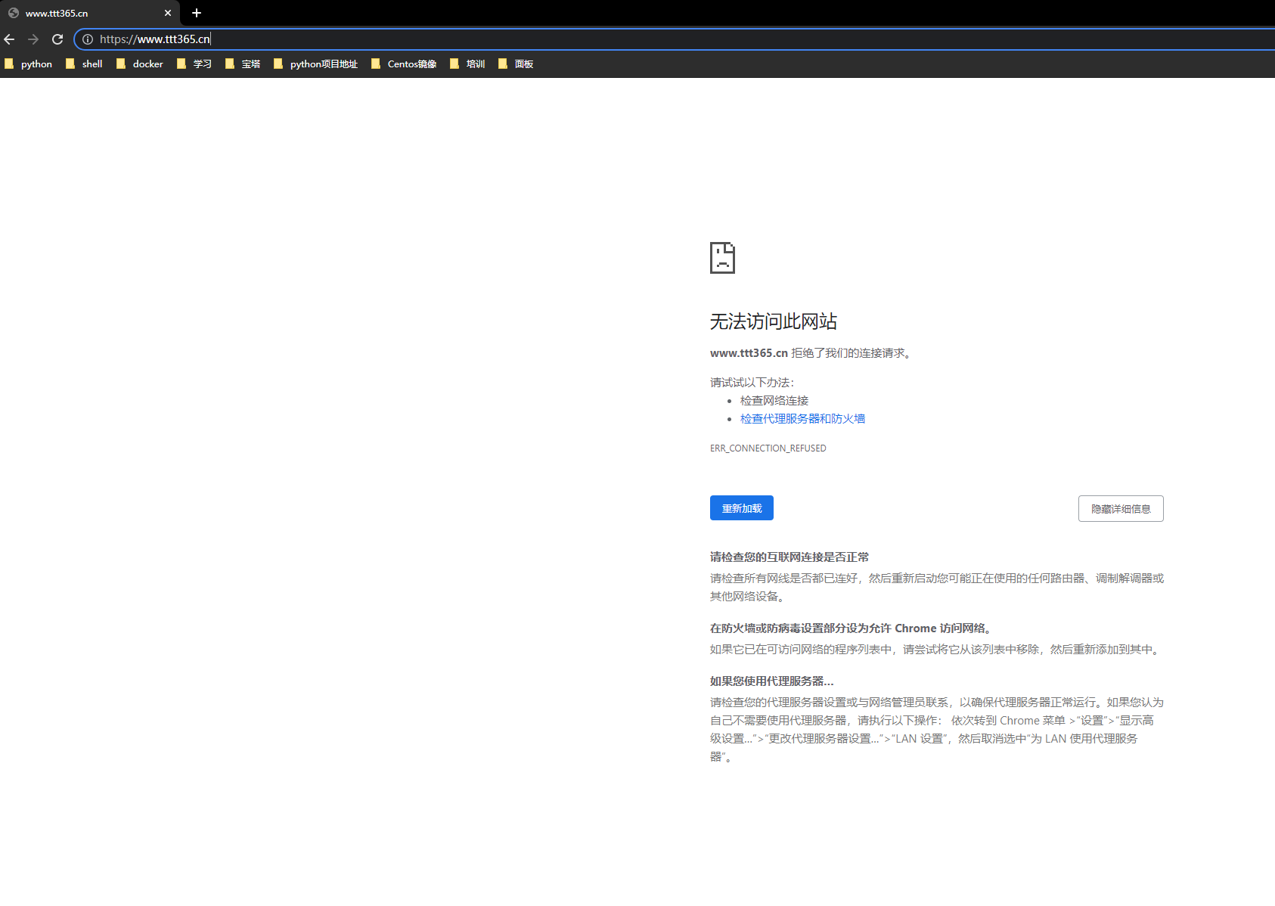Open 检查代理服务器和防火墙 link
The height and width of the screenshot is (906, 1275).
click(802, 419)
